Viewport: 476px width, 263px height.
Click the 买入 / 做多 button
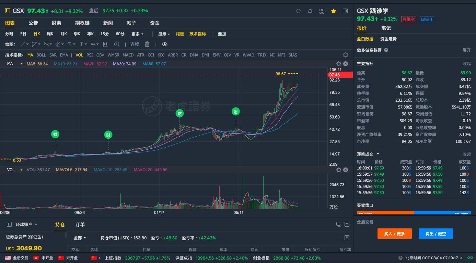[395, 234]
